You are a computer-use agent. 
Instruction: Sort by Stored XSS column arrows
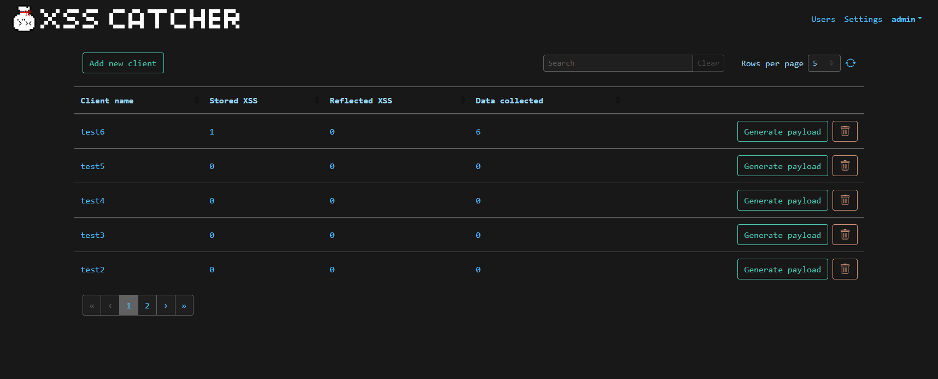tap(317, 101)
